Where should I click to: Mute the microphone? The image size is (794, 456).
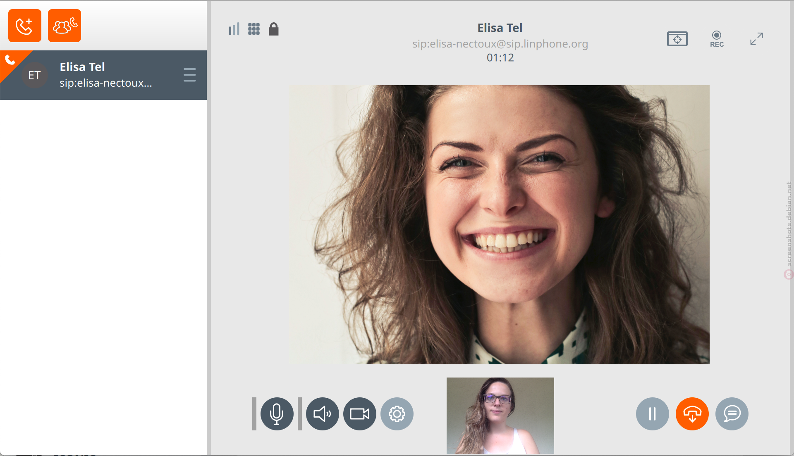[277, 414]
